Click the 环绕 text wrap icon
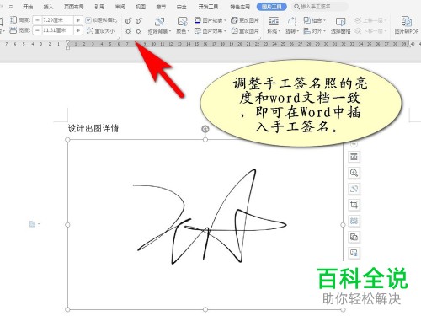Viewport: 421px width, 316px height. 274,21
